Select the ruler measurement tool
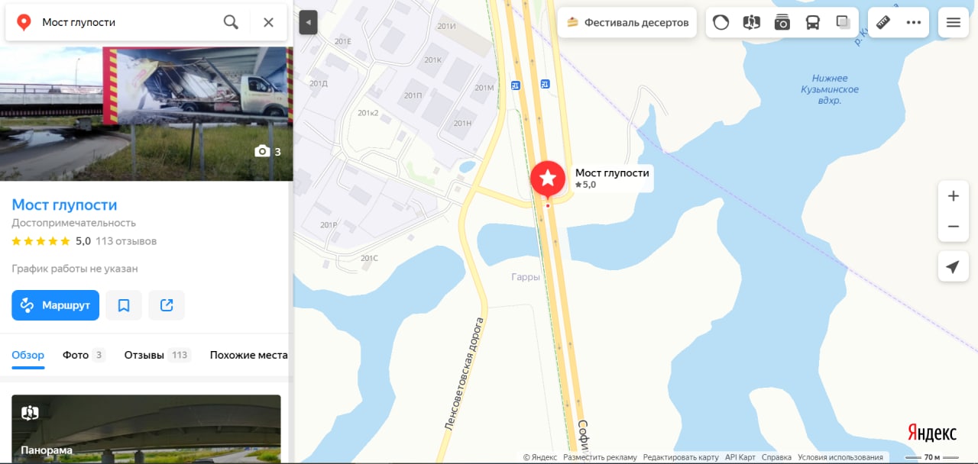Screen dimensions: 978x464 (883, 22)
